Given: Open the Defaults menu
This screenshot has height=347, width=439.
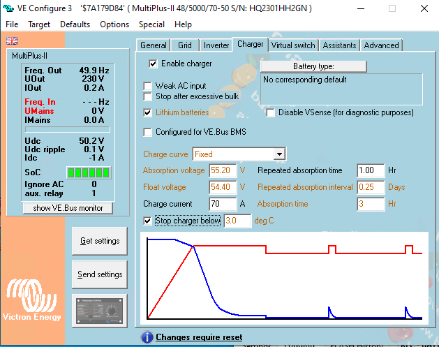Looking at the screenshot, I should (x=75, y=24).
